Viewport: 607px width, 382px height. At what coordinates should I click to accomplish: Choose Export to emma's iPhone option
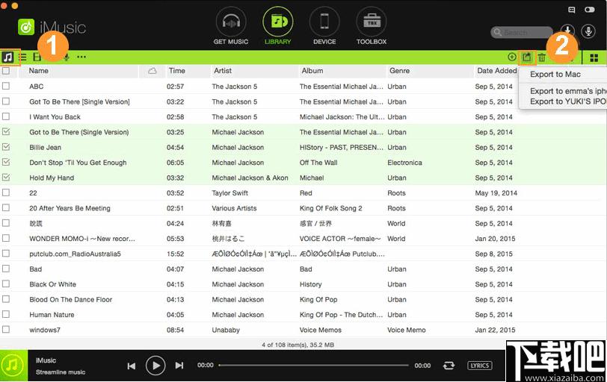568,91
